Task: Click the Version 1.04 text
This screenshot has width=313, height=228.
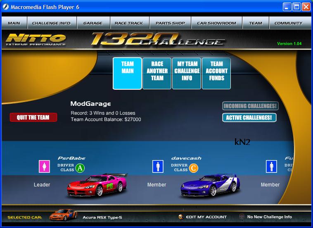Action: [289, 44]
